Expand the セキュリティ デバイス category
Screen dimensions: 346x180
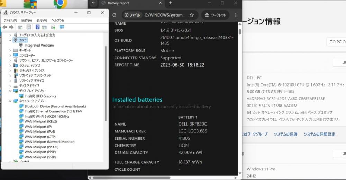pyautogui.click(x=10, y=70)
